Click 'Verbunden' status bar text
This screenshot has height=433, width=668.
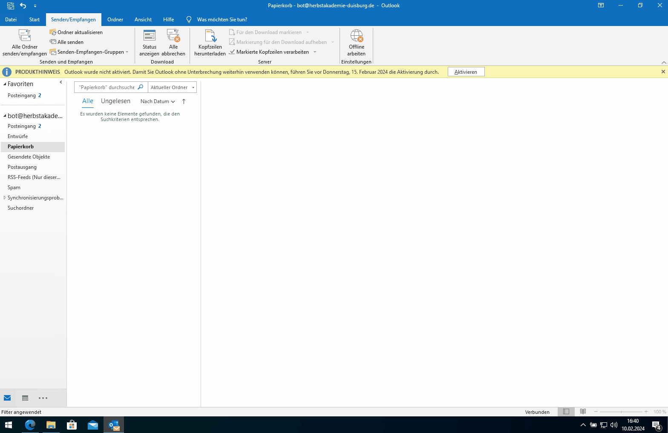pos(537,412)
